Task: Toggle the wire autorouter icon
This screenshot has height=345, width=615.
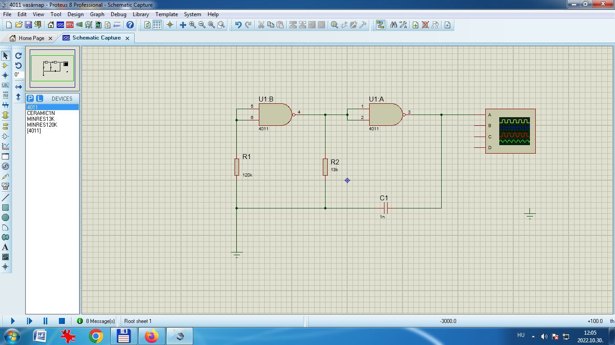Action: pyautogui.click(x=380, y=25)
